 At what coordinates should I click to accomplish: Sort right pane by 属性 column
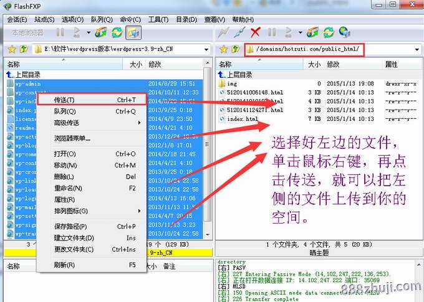pos(402,64)
